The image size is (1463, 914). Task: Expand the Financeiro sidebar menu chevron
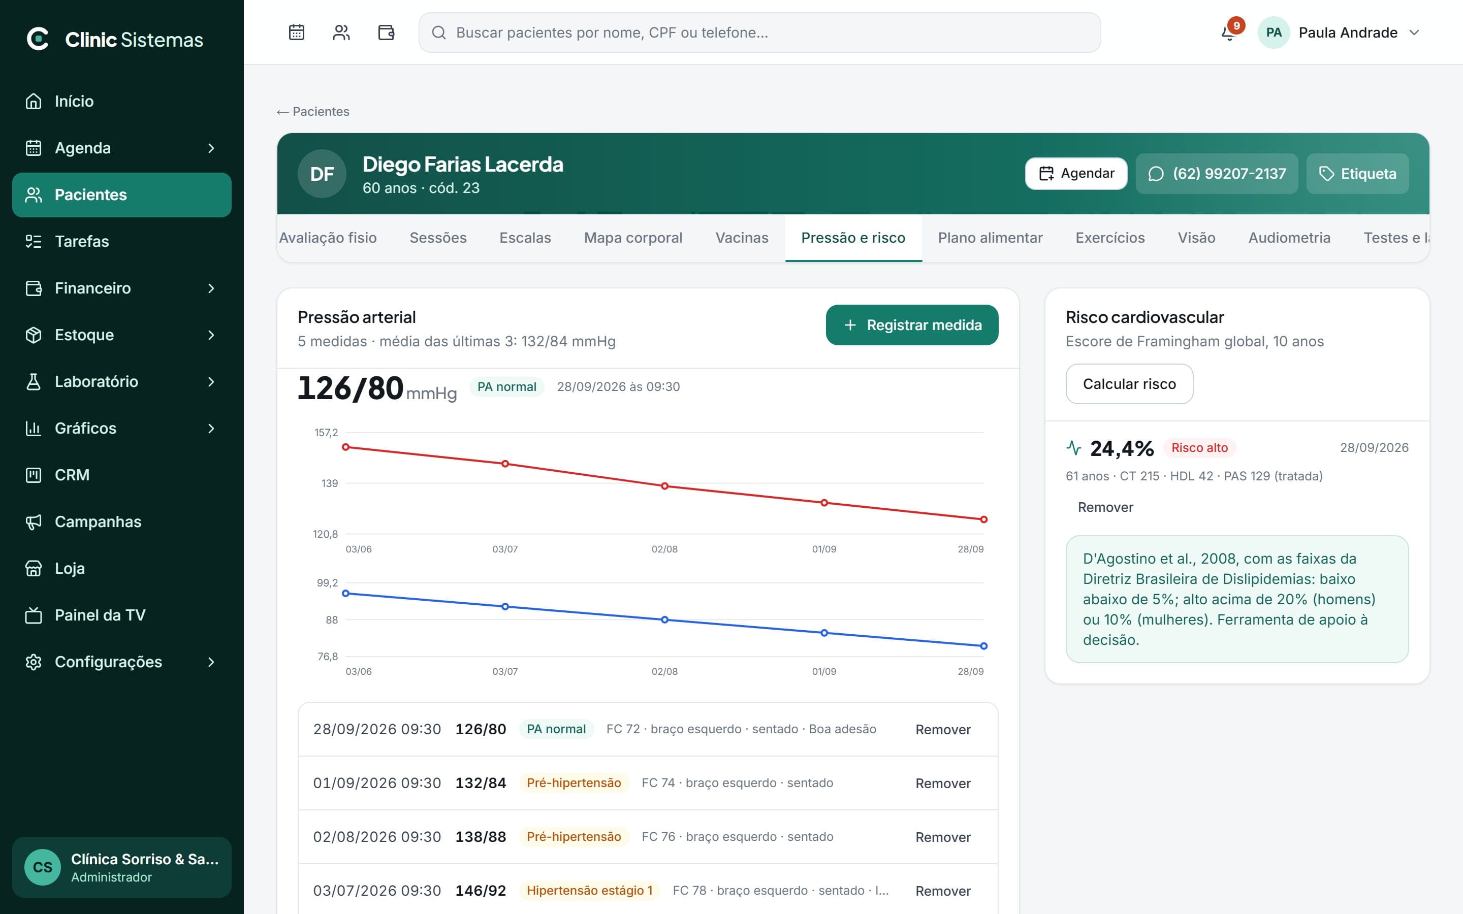click(x=211, y=288)
